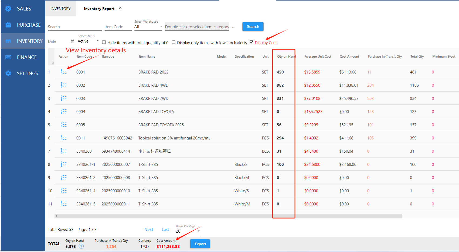Click the ellipsis next to item category
459x252 pixels.
point(233,27)
